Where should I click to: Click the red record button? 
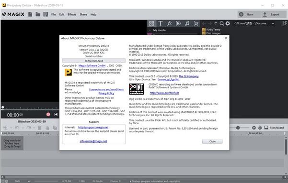click(x=48, y=114)
